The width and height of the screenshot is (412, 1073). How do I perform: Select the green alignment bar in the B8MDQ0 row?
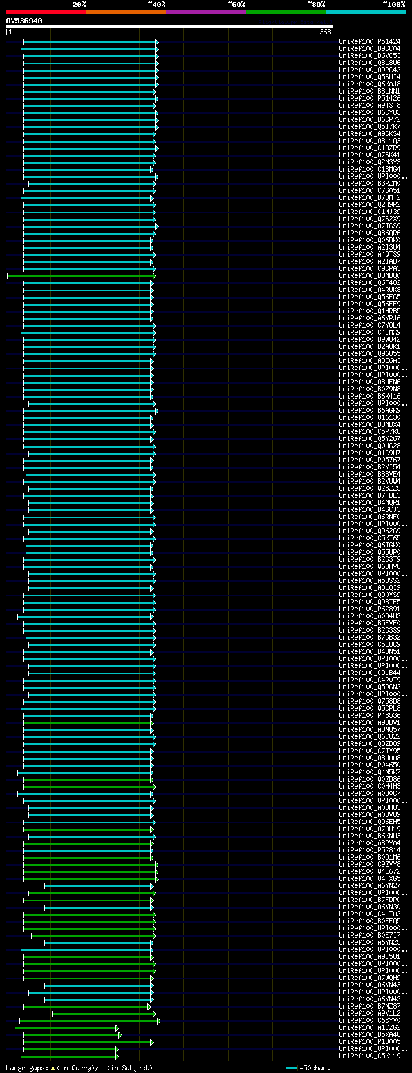pos(82,276)
